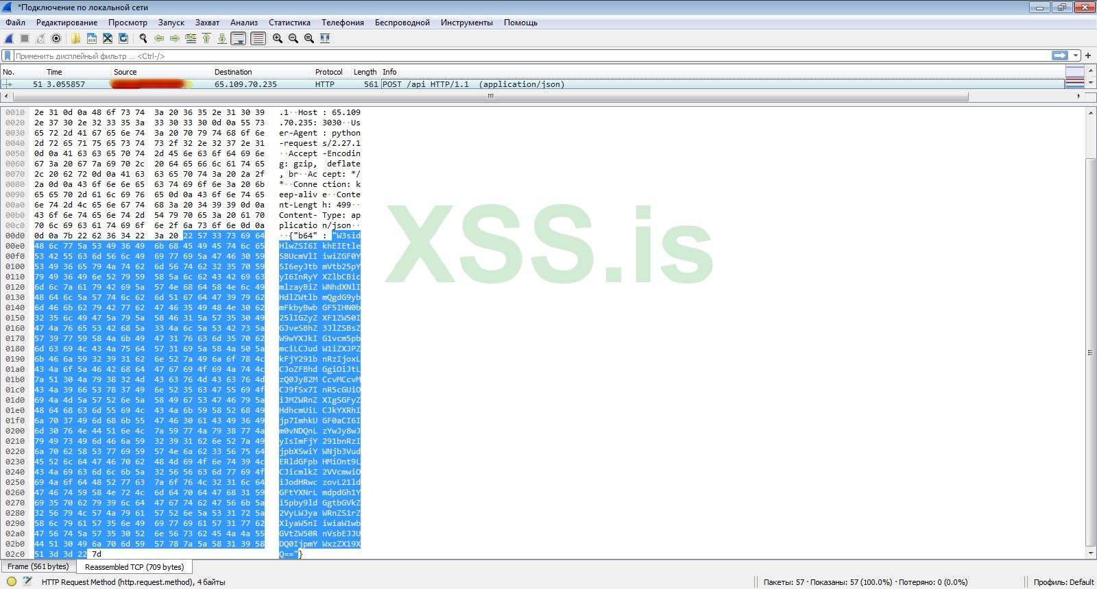Find a packet using the magnifier icon
1097x589 pixels.
[143, 38]
